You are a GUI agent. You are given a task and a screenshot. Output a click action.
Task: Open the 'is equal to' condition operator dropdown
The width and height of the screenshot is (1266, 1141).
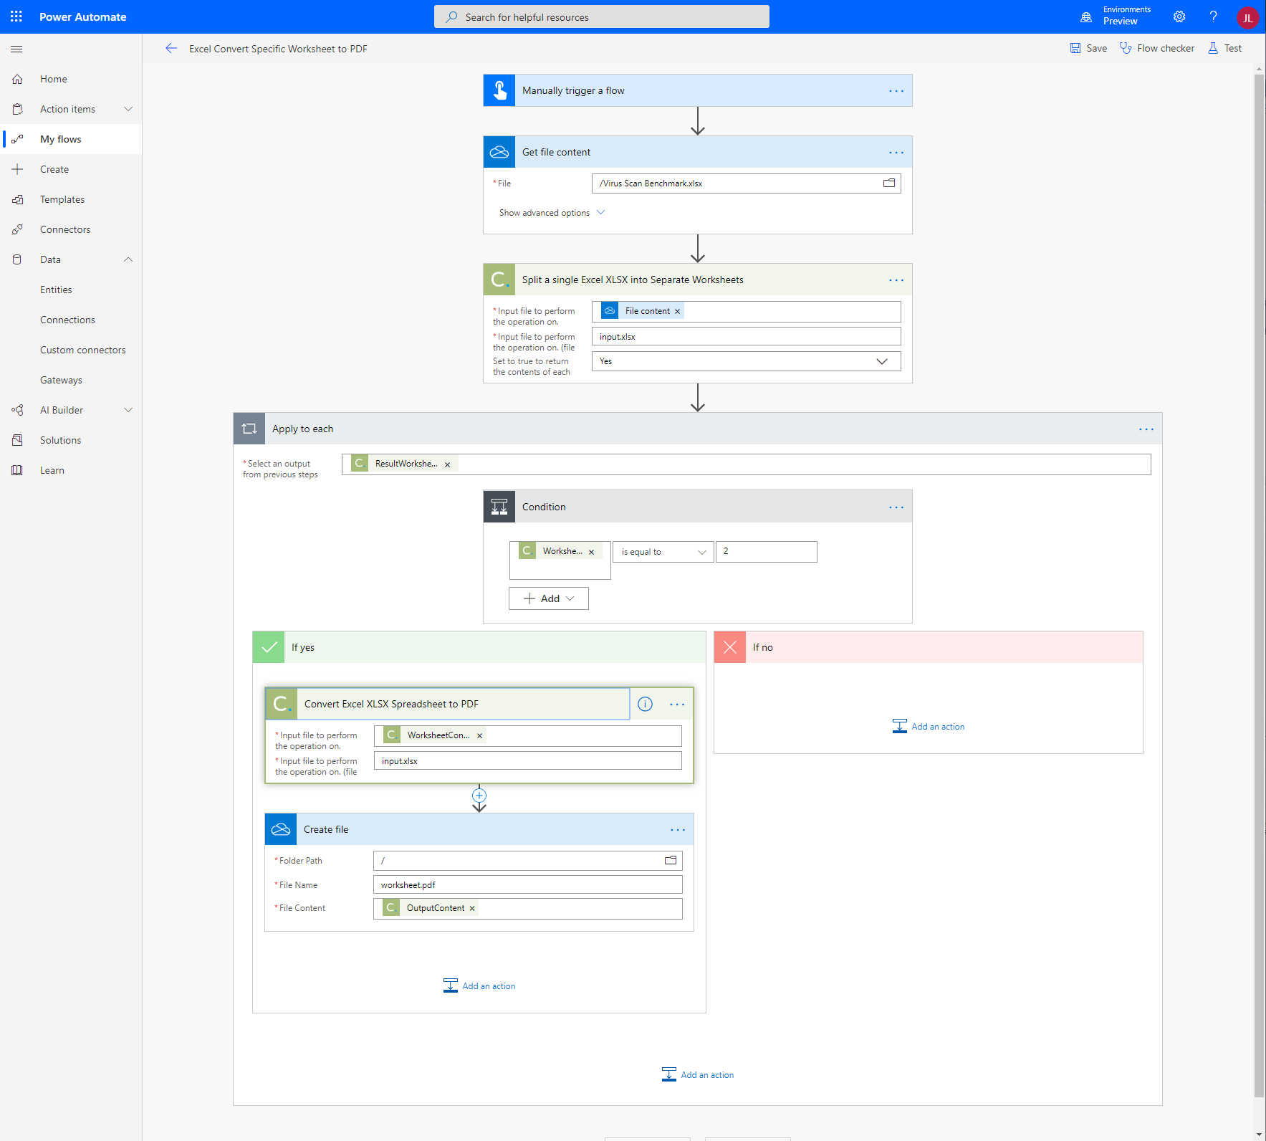pyautogui.click(x=662, y=551)
